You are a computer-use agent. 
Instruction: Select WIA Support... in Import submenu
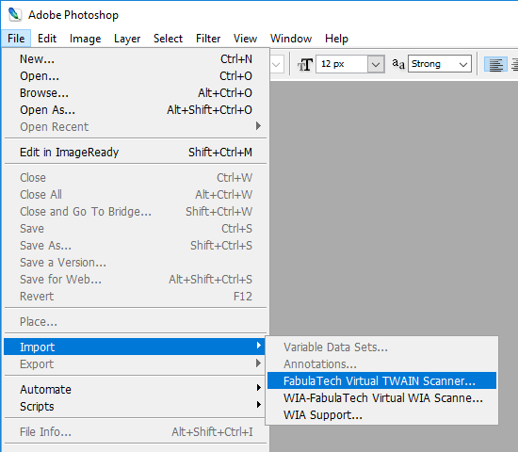[x=381, y=415]
